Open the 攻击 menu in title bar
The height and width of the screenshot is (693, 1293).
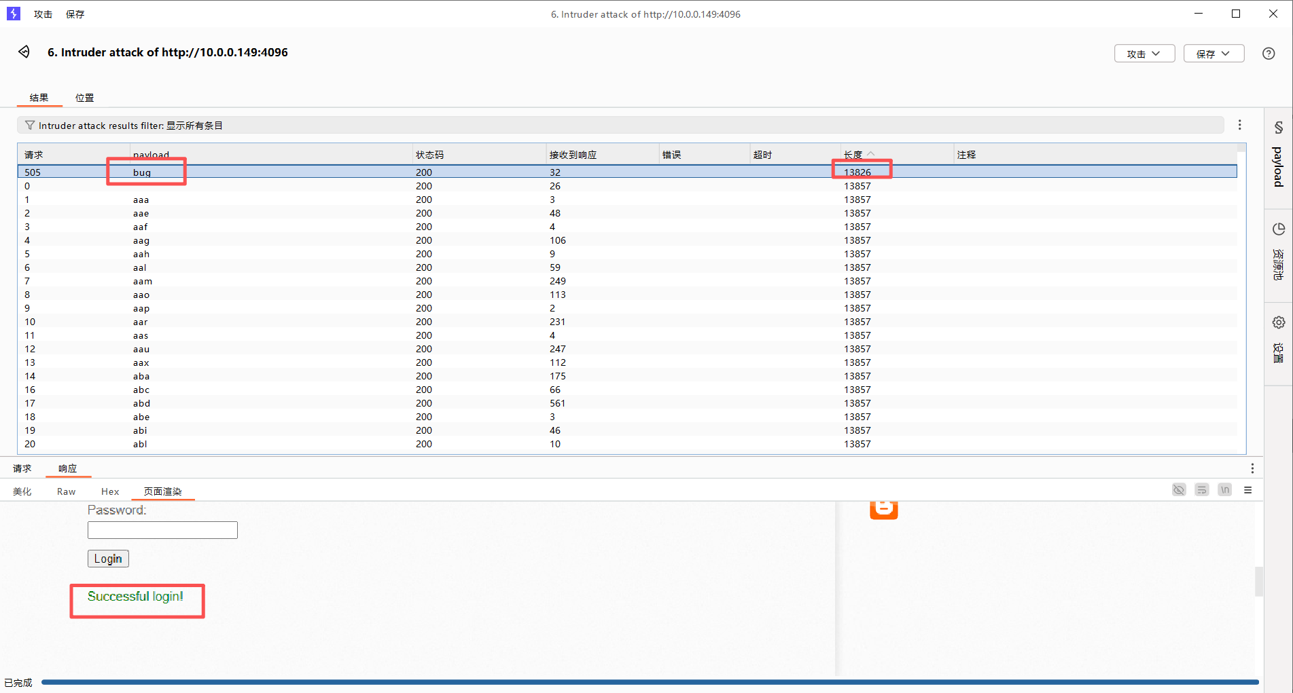pyautogui.click(x=43, y=14)
